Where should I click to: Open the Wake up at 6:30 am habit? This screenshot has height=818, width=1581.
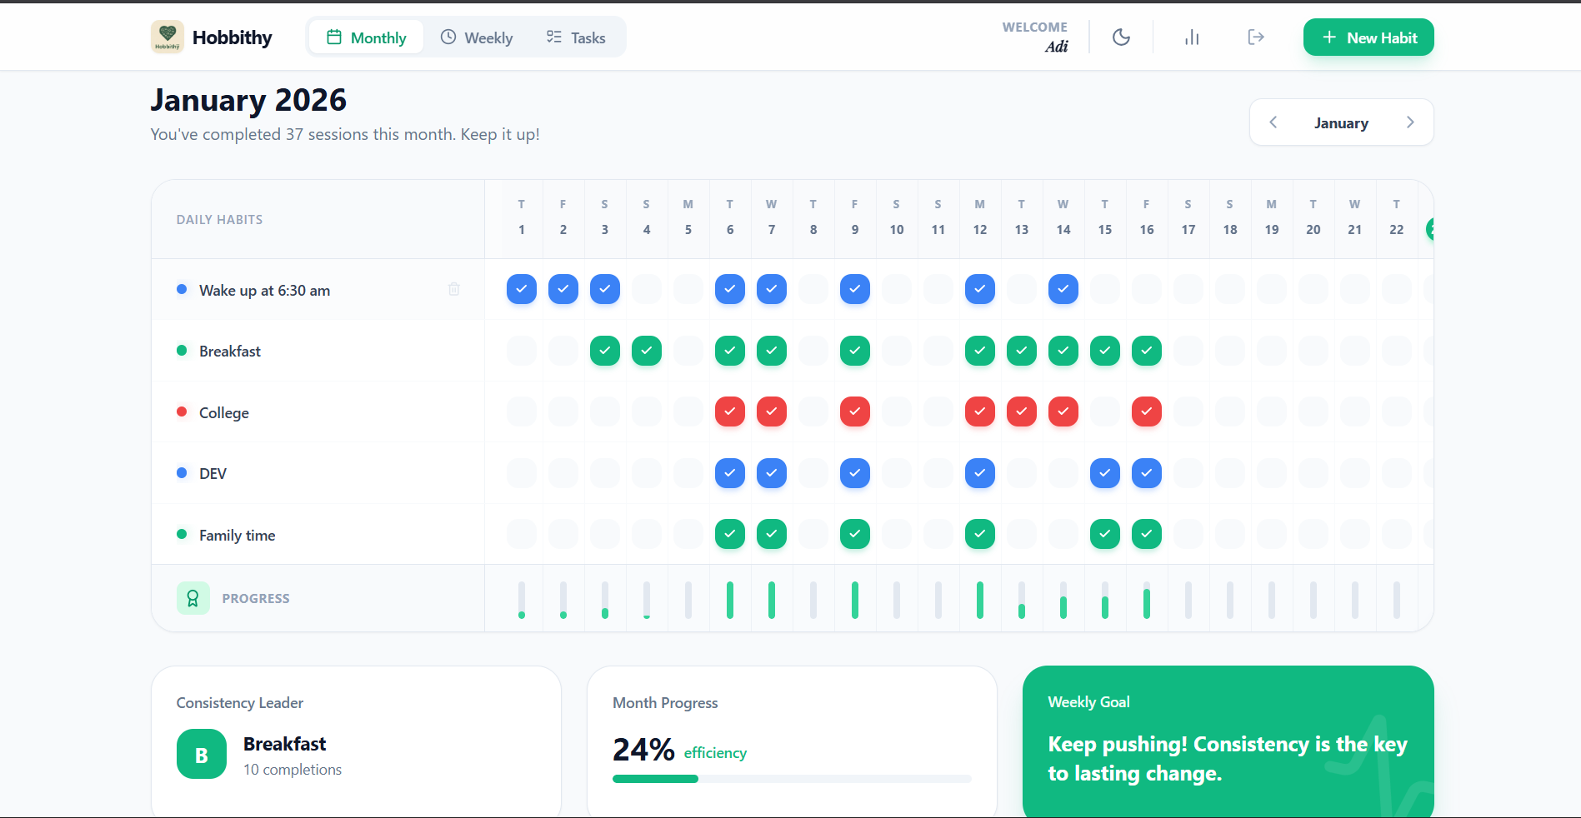tap(264, 290)
